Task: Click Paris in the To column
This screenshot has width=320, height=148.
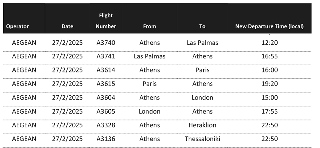Action: pyautogui.click(x=202, y=70)
